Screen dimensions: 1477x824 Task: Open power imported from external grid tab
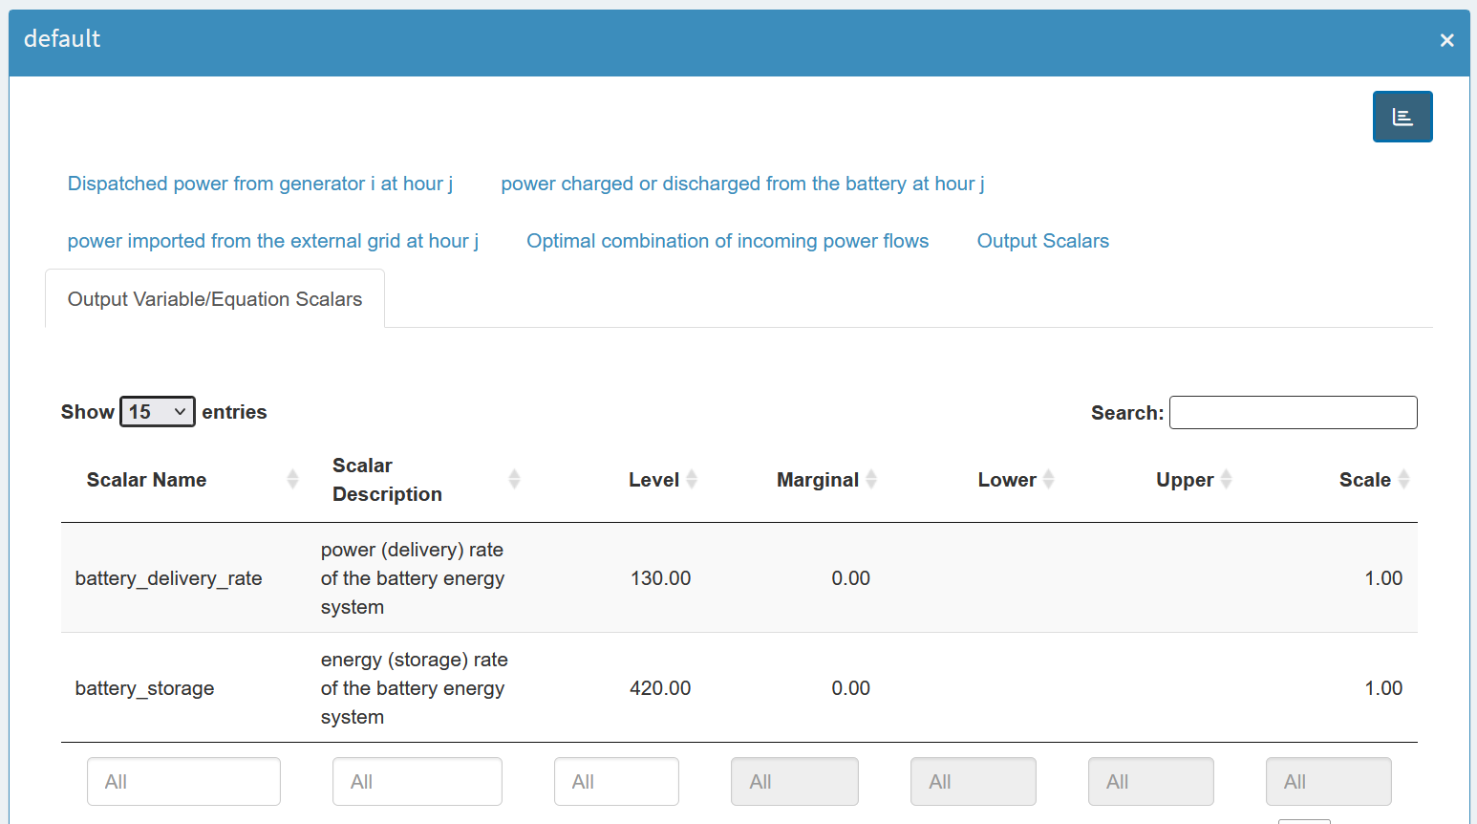(272, 241)
